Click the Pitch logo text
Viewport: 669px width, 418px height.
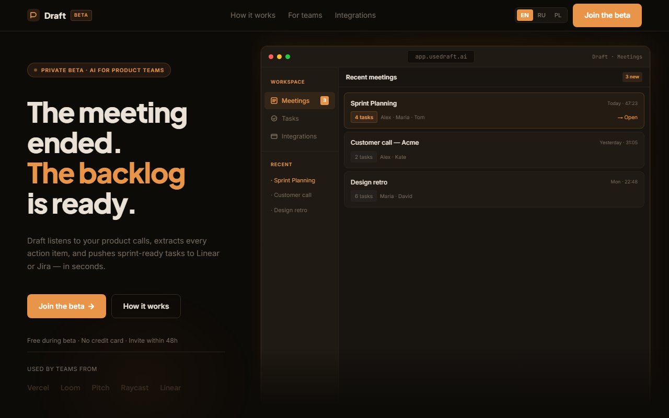tap(101, 388)
